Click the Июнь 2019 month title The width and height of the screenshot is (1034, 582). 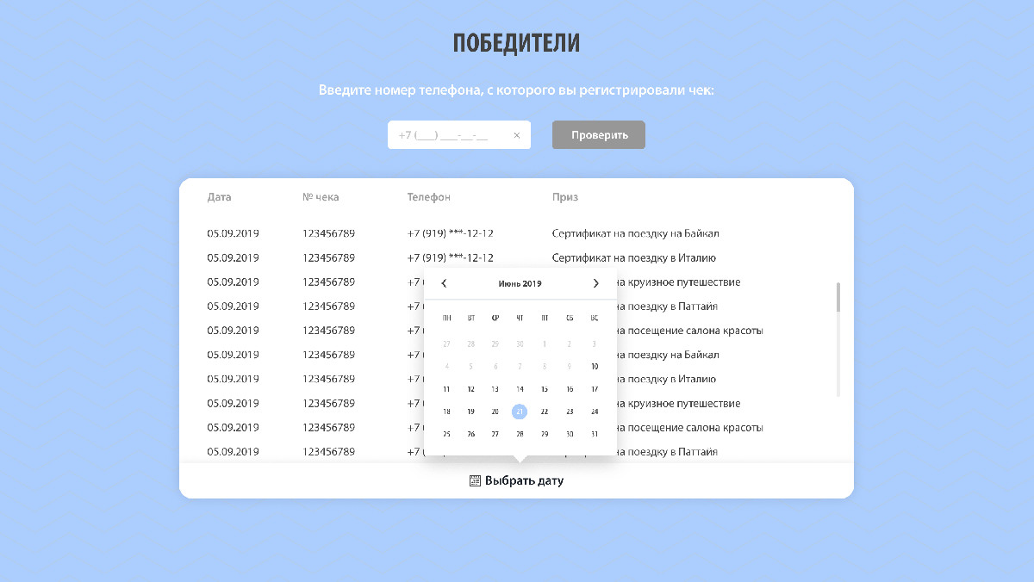tap(520, 283)
